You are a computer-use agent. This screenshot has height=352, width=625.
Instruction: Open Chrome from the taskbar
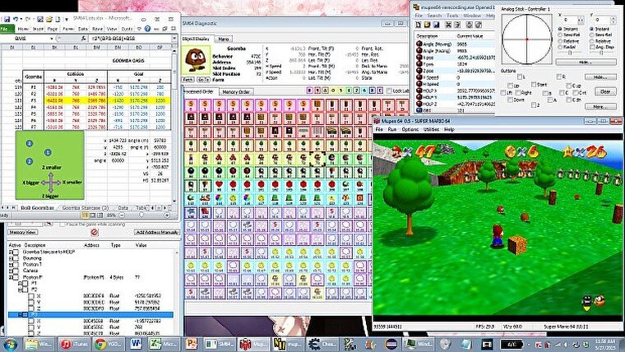pyautogui.click(x=109, y=344)
